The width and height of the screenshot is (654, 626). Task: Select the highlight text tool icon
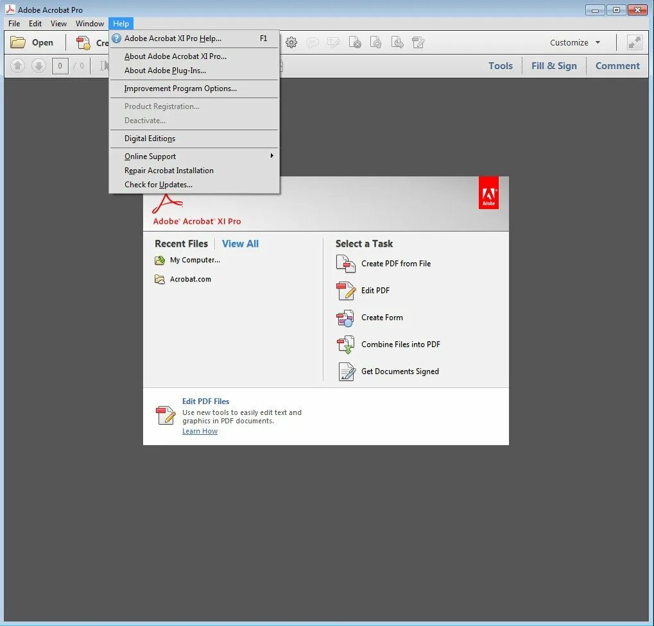(334, 42)
